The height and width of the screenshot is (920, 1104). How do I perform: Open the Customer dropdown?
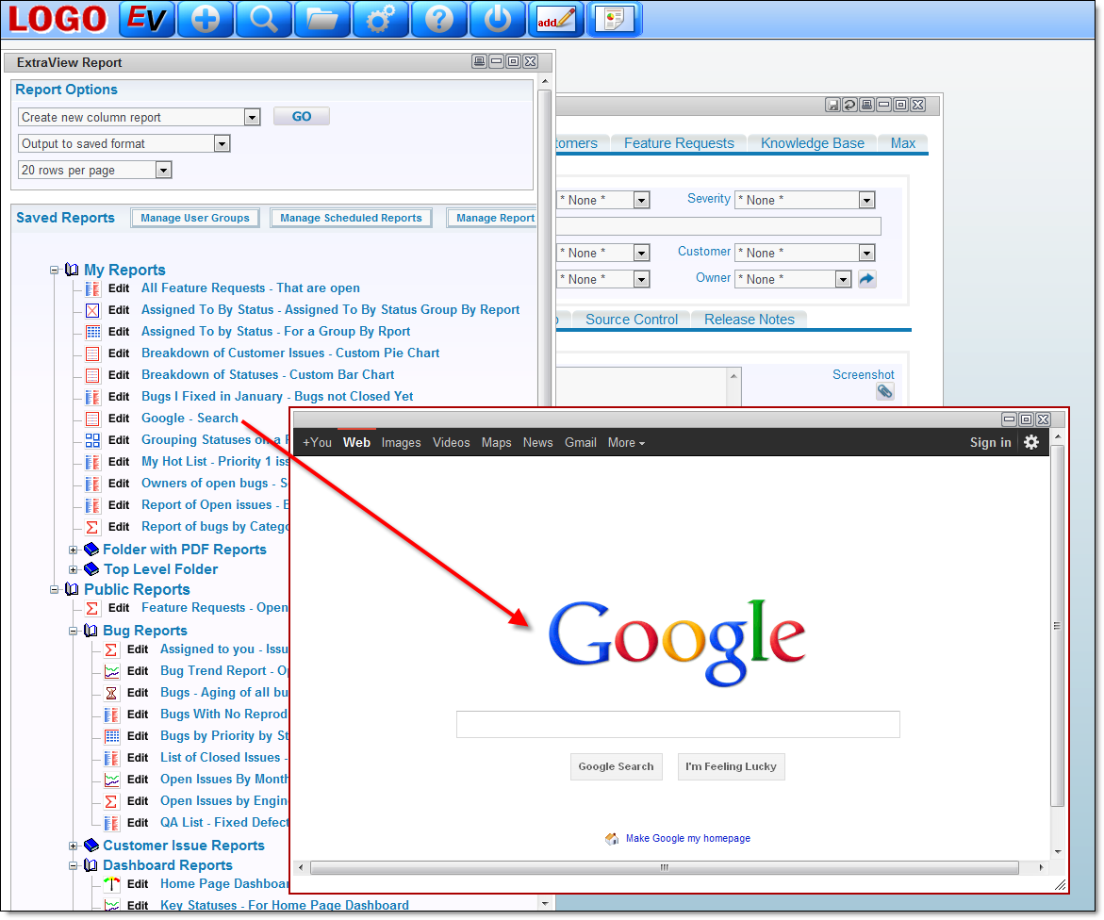[866, 253]
